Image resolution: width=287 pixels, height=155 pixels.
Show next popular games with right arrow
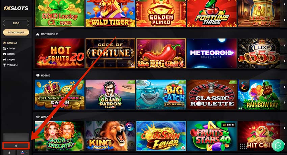284,45
